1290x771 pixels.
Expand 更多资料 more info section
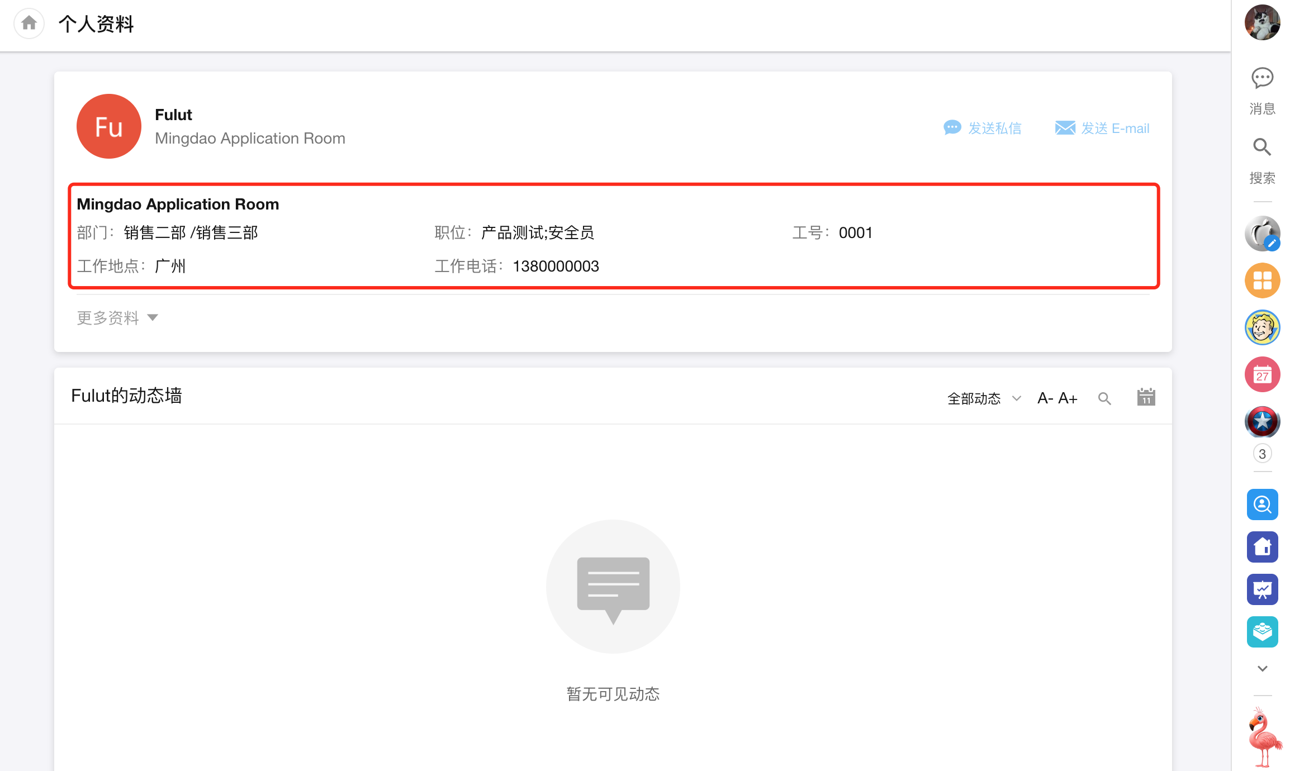[117, 318]
